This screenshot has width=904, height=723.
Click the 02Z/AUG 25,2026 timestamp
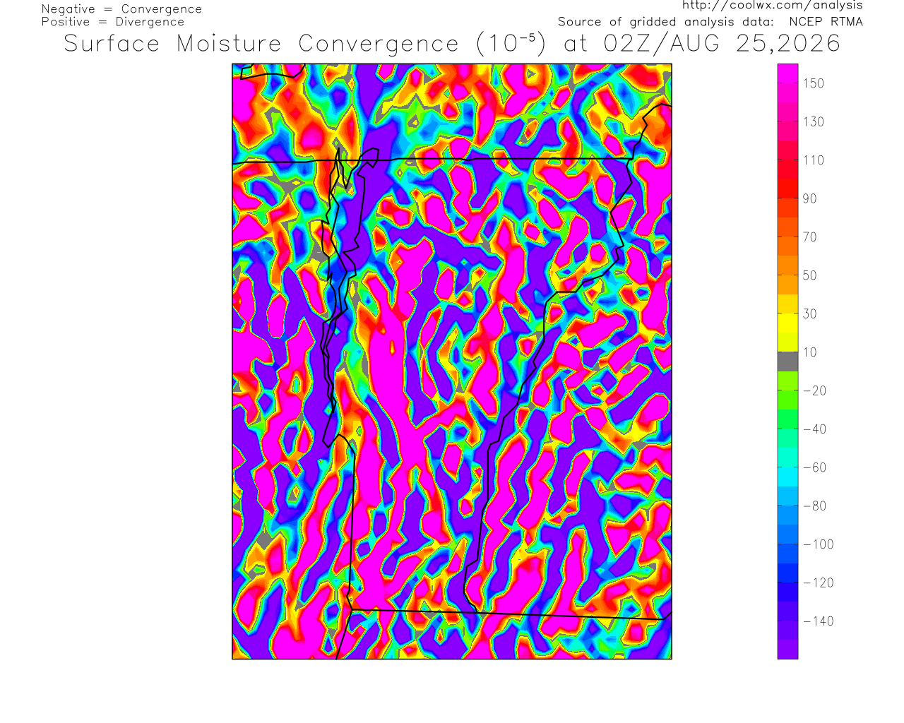coord(722,44)
